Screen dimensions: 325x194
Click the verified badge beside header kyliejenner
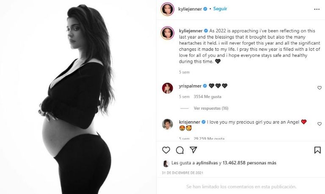click(205, 9)
